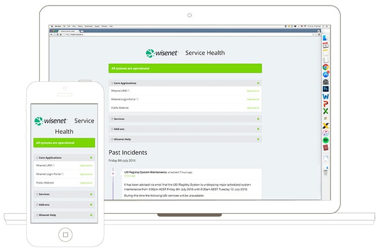Click Operational status of Wisenet LRM on laptop
The image size is (379, 251).
pos(253,91)
